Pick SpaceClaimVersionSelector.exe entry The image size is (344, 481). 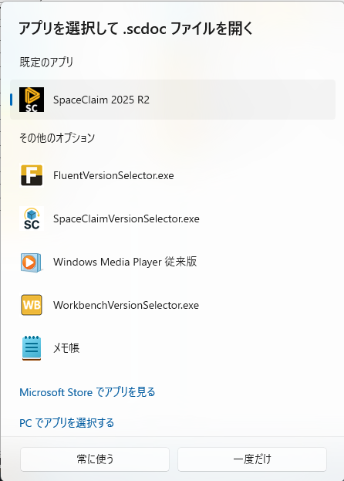pyautogui.click(x=173, y=218)
